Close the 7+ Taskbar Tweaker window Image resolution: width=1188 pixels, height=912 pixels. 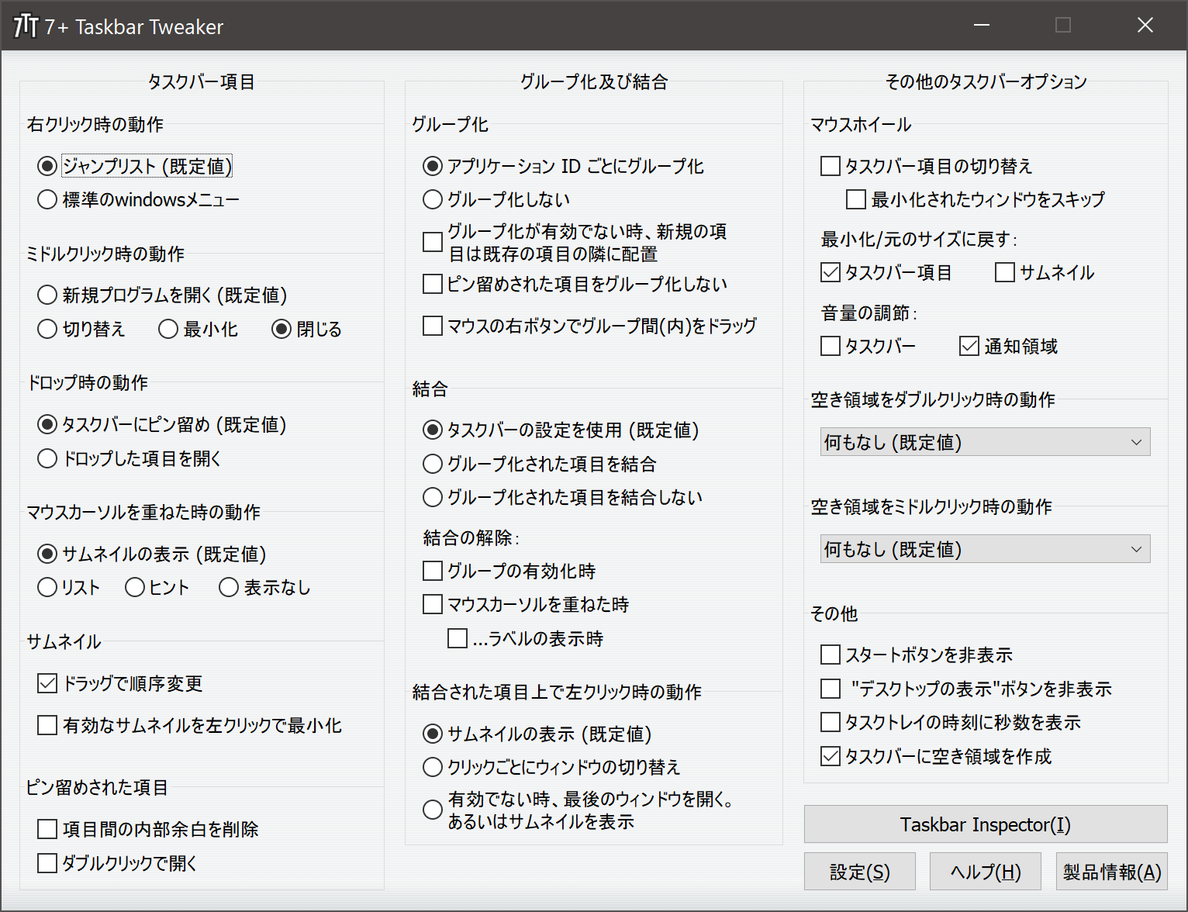tap(1145, 26)
